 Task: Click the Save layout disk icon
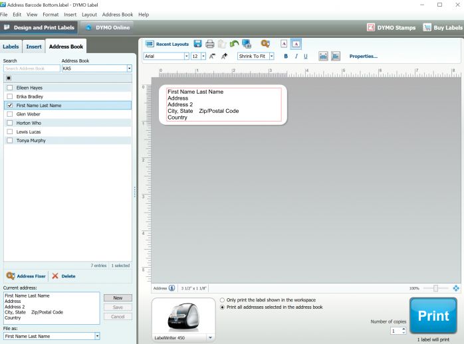(197, 44)
